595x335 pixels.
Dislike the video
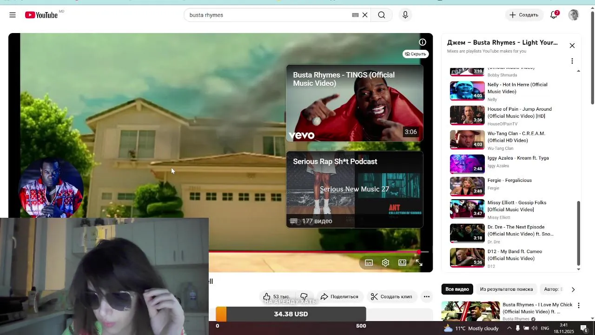(x=304, y=296)
